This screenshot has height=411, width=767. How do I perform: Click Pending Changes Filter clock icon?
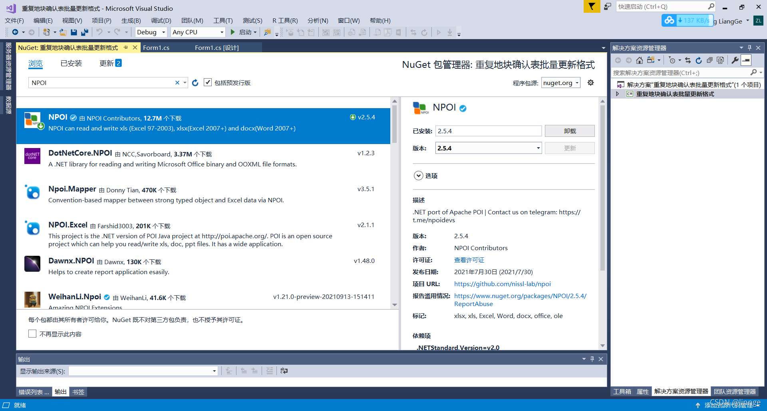pos(672,60)
